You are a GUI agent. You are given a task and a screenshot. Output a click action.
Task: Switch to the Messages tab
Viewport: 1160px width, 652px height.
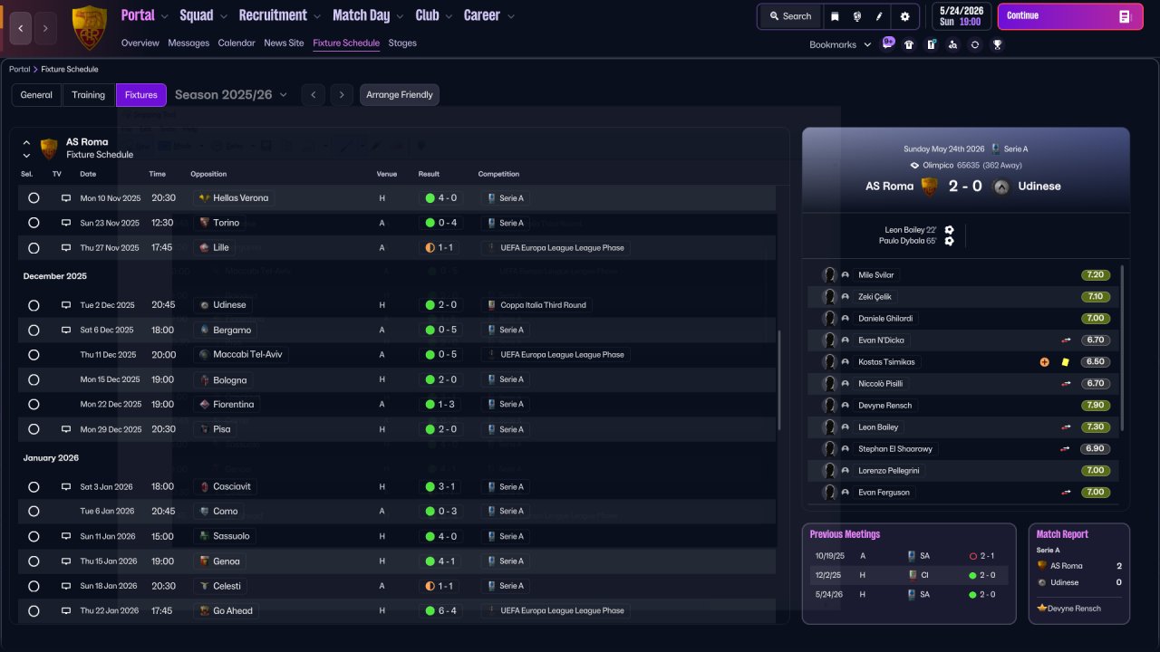188,43
